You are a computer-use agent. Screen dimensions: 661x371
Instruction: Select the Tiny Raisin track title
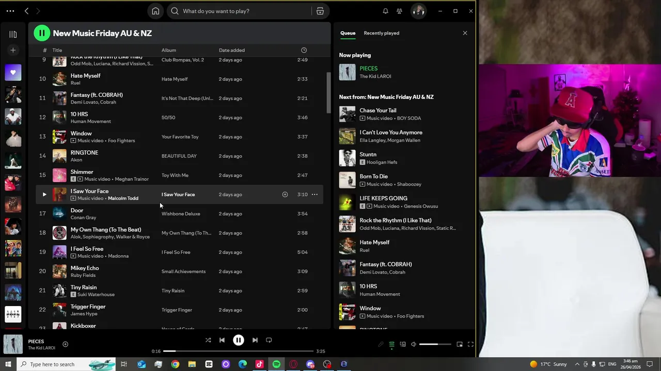84,287
